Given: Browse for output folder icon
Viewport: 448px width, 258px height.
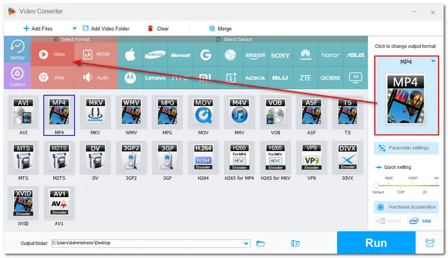Looking at the screenshot, I should point(260,243).
